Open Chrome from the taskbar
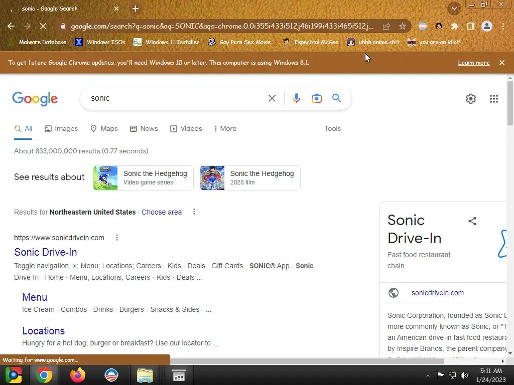Image resolution: width=514 pixels, height=385 pixels. [x=44, y=375]
